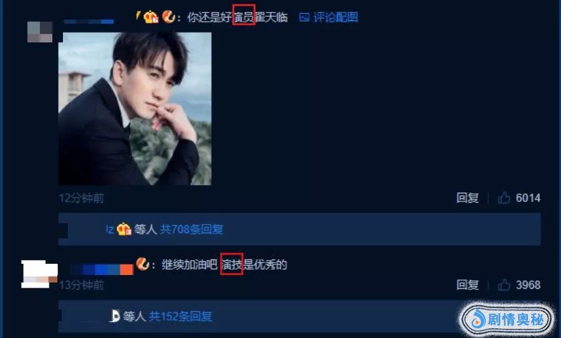Reply to the 13分钟前 comment
The height and width of the screenshot is (338, 561).
point(467,285)
